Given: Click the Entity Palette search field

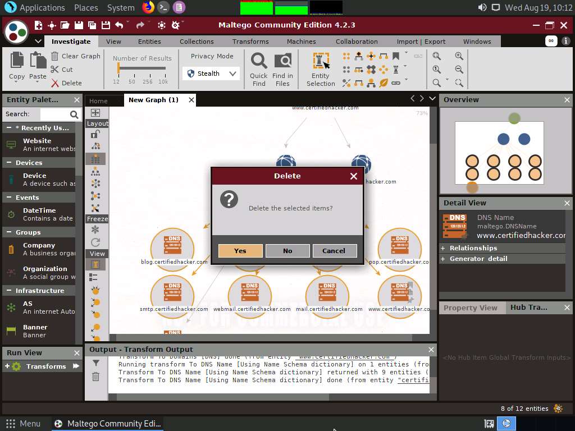Looking at the screenshot, I should click(54, 114).
